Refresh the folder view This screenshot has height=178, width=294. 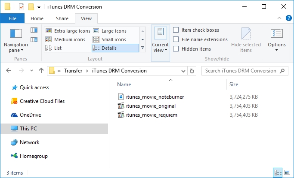[x=192, y=71]
